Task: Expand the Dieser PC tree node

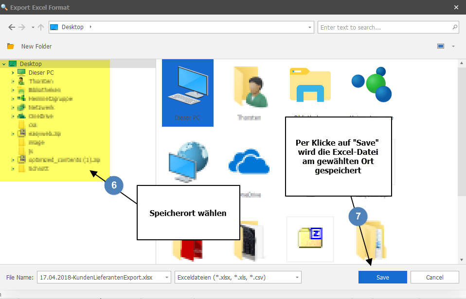Action: 13,73
